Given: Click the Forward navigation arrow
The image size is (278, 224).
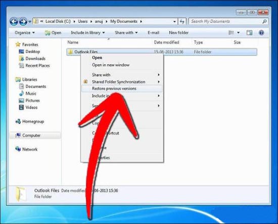Looking at the screenshot, I should 23,22.
